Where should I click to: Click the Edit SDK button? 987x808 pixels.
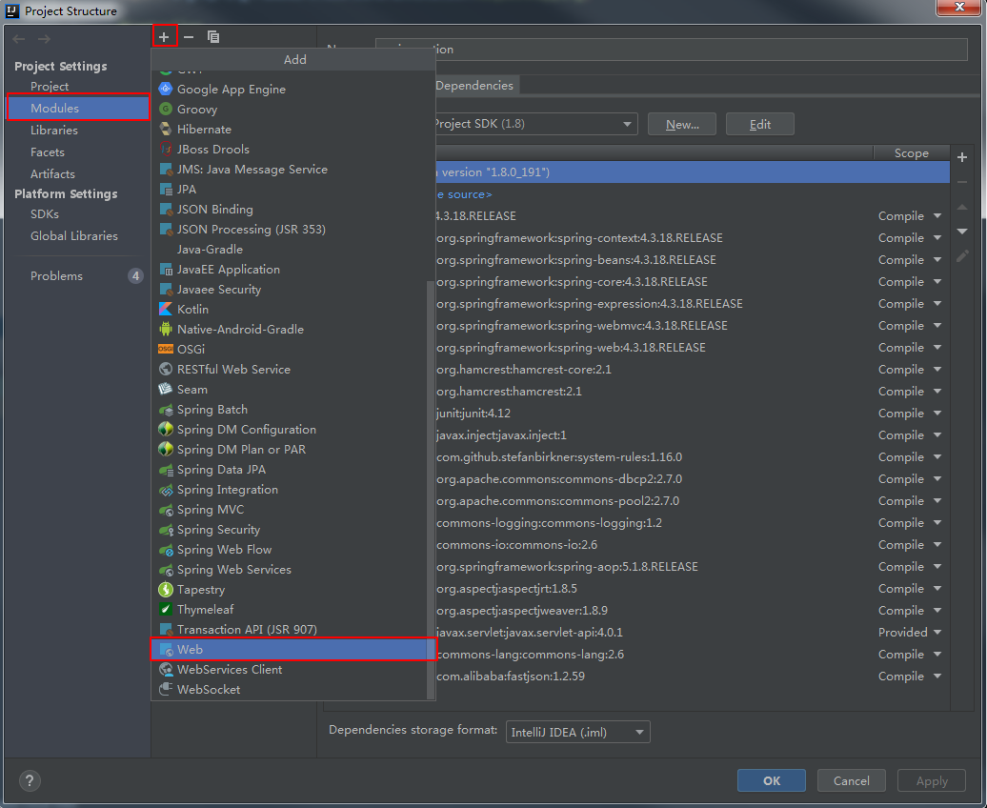(x=759, y=124)
